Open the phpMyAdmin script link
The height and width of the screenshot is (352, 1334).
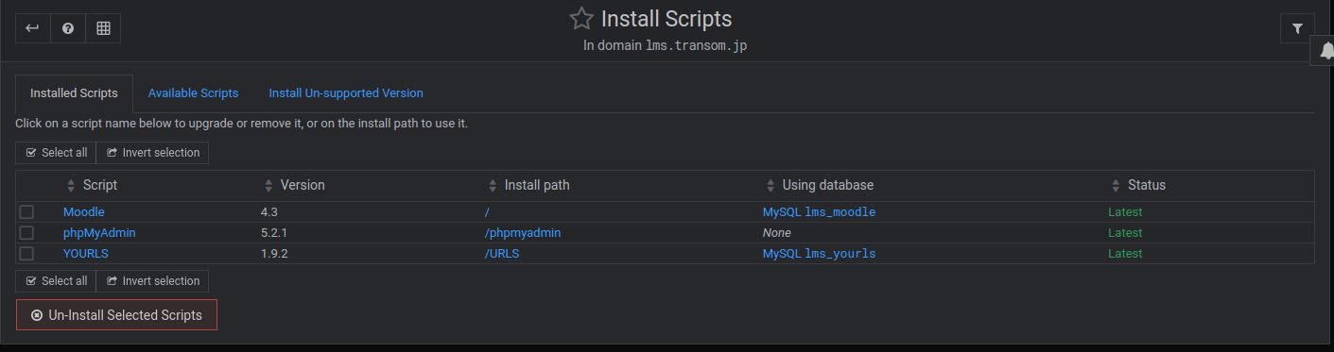(x=99, y=233)
